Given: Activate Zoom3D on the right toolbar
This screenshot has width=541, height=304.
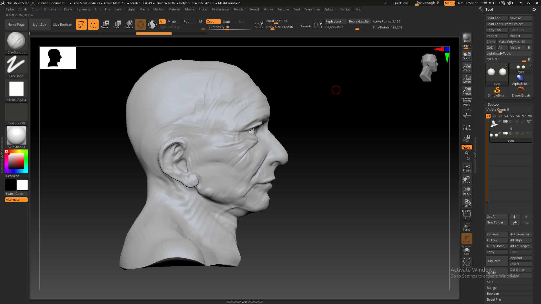Looking at the screenshot, I should (x=467, y=191).
